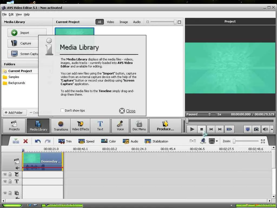Redo the last action
This screenshot has height=208, width=277.
[x=48, y=141]
